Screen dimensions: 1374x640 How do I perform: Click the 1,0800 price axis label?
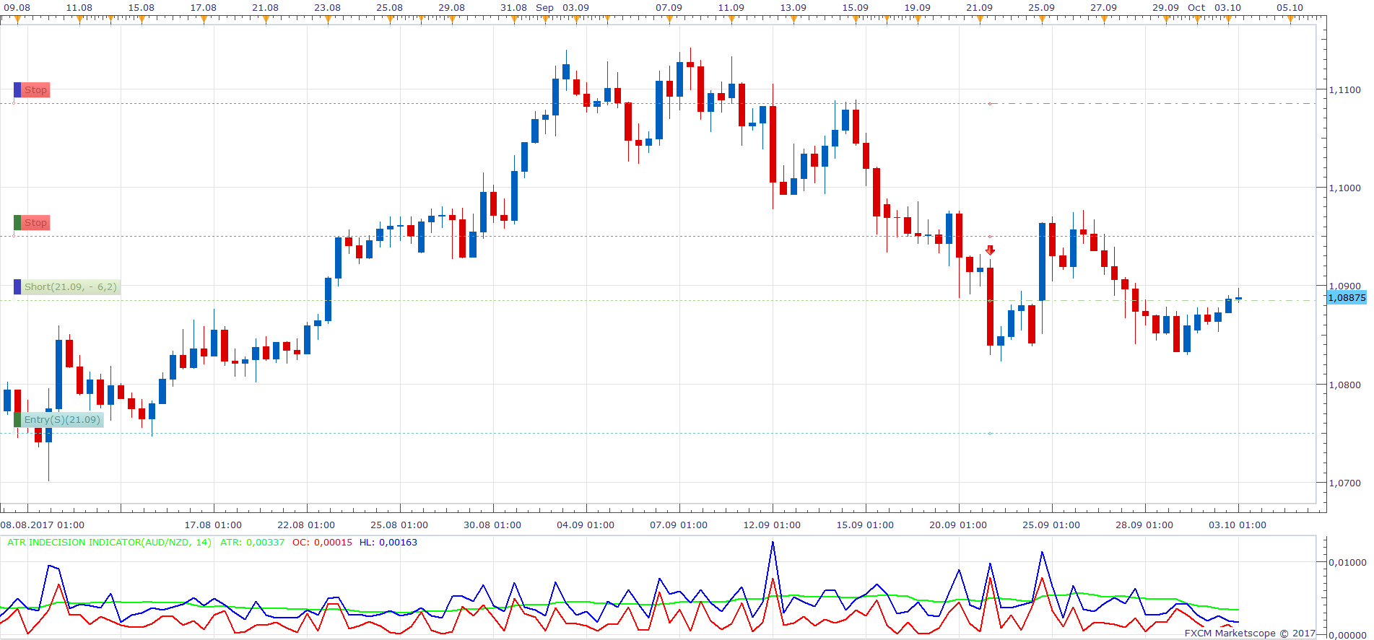point(1345,385)
